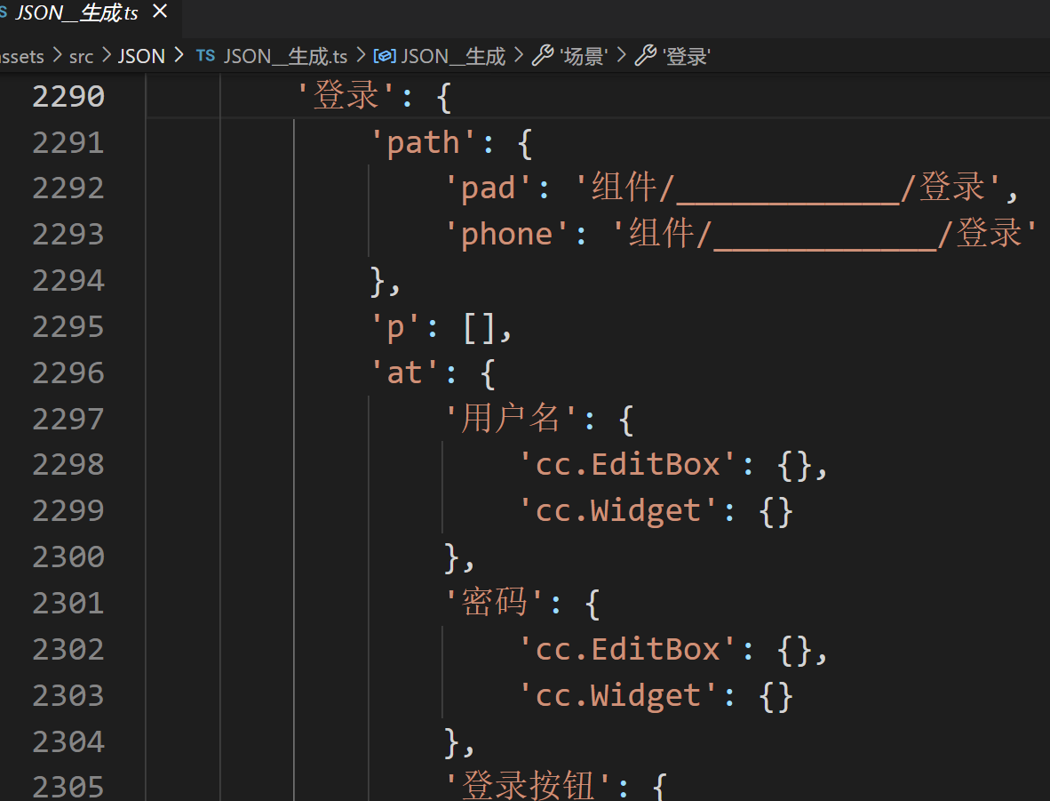Click the wrench icon beside '场景' breadcrumb

[x=542, y=56]
